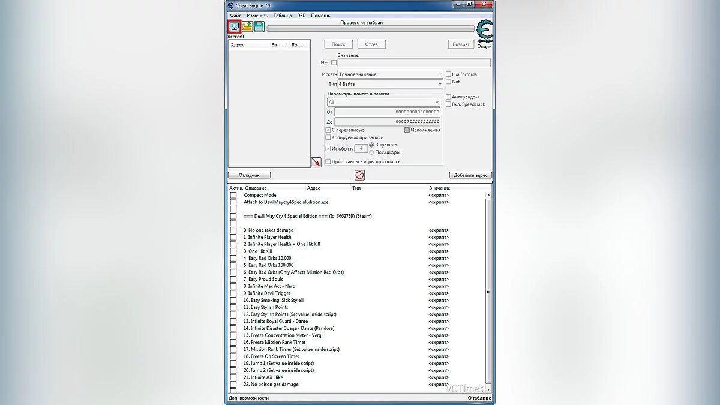
Task: Select 10. Easy Smoking' Sick Style!!! row
Action: click(357, 300)
